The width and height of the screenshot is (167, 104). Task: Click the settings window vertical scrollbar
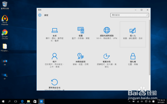[x=150, y=47]
